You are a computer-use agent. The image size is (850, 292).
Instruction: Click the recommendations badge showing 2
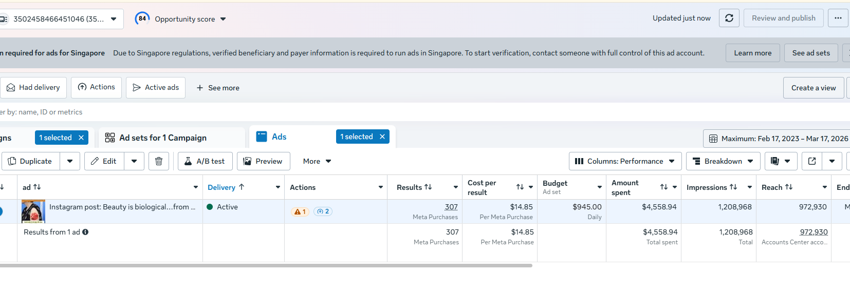[323, 211]
